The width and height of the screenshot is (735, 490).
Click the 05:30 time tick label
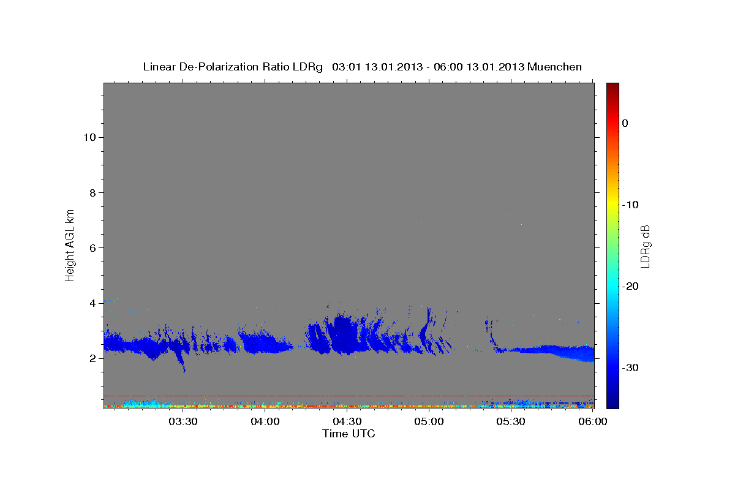tap(511, 422)
